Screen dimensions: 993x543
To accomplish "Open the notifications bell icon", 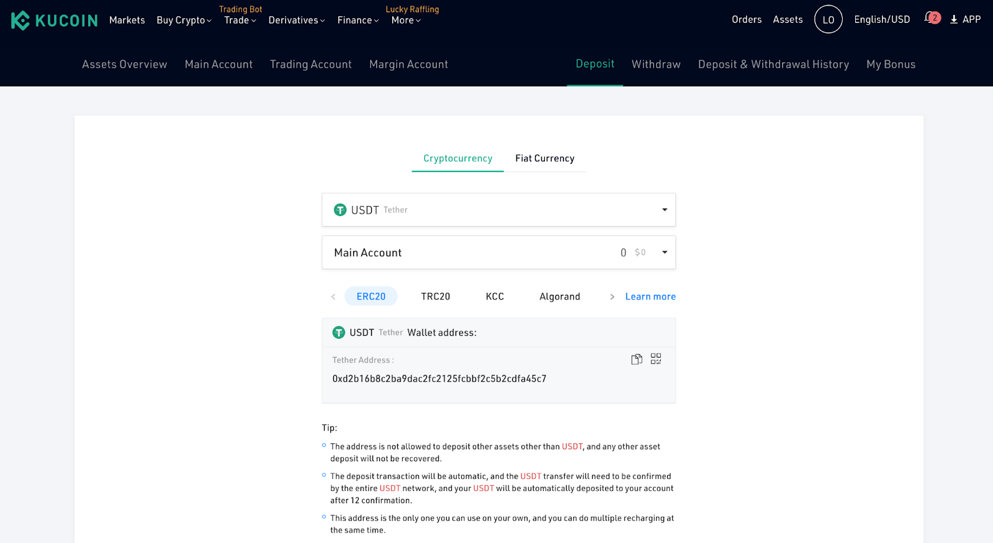I will tap(932, 18).
